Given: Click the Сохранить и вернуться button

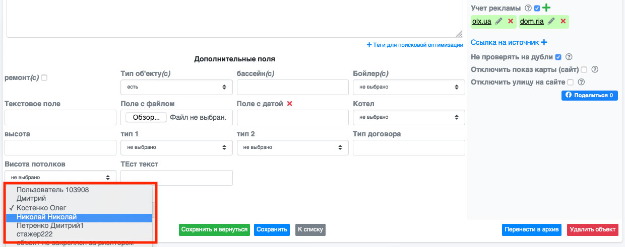Looking at the screenshot, I should point(215,229).
